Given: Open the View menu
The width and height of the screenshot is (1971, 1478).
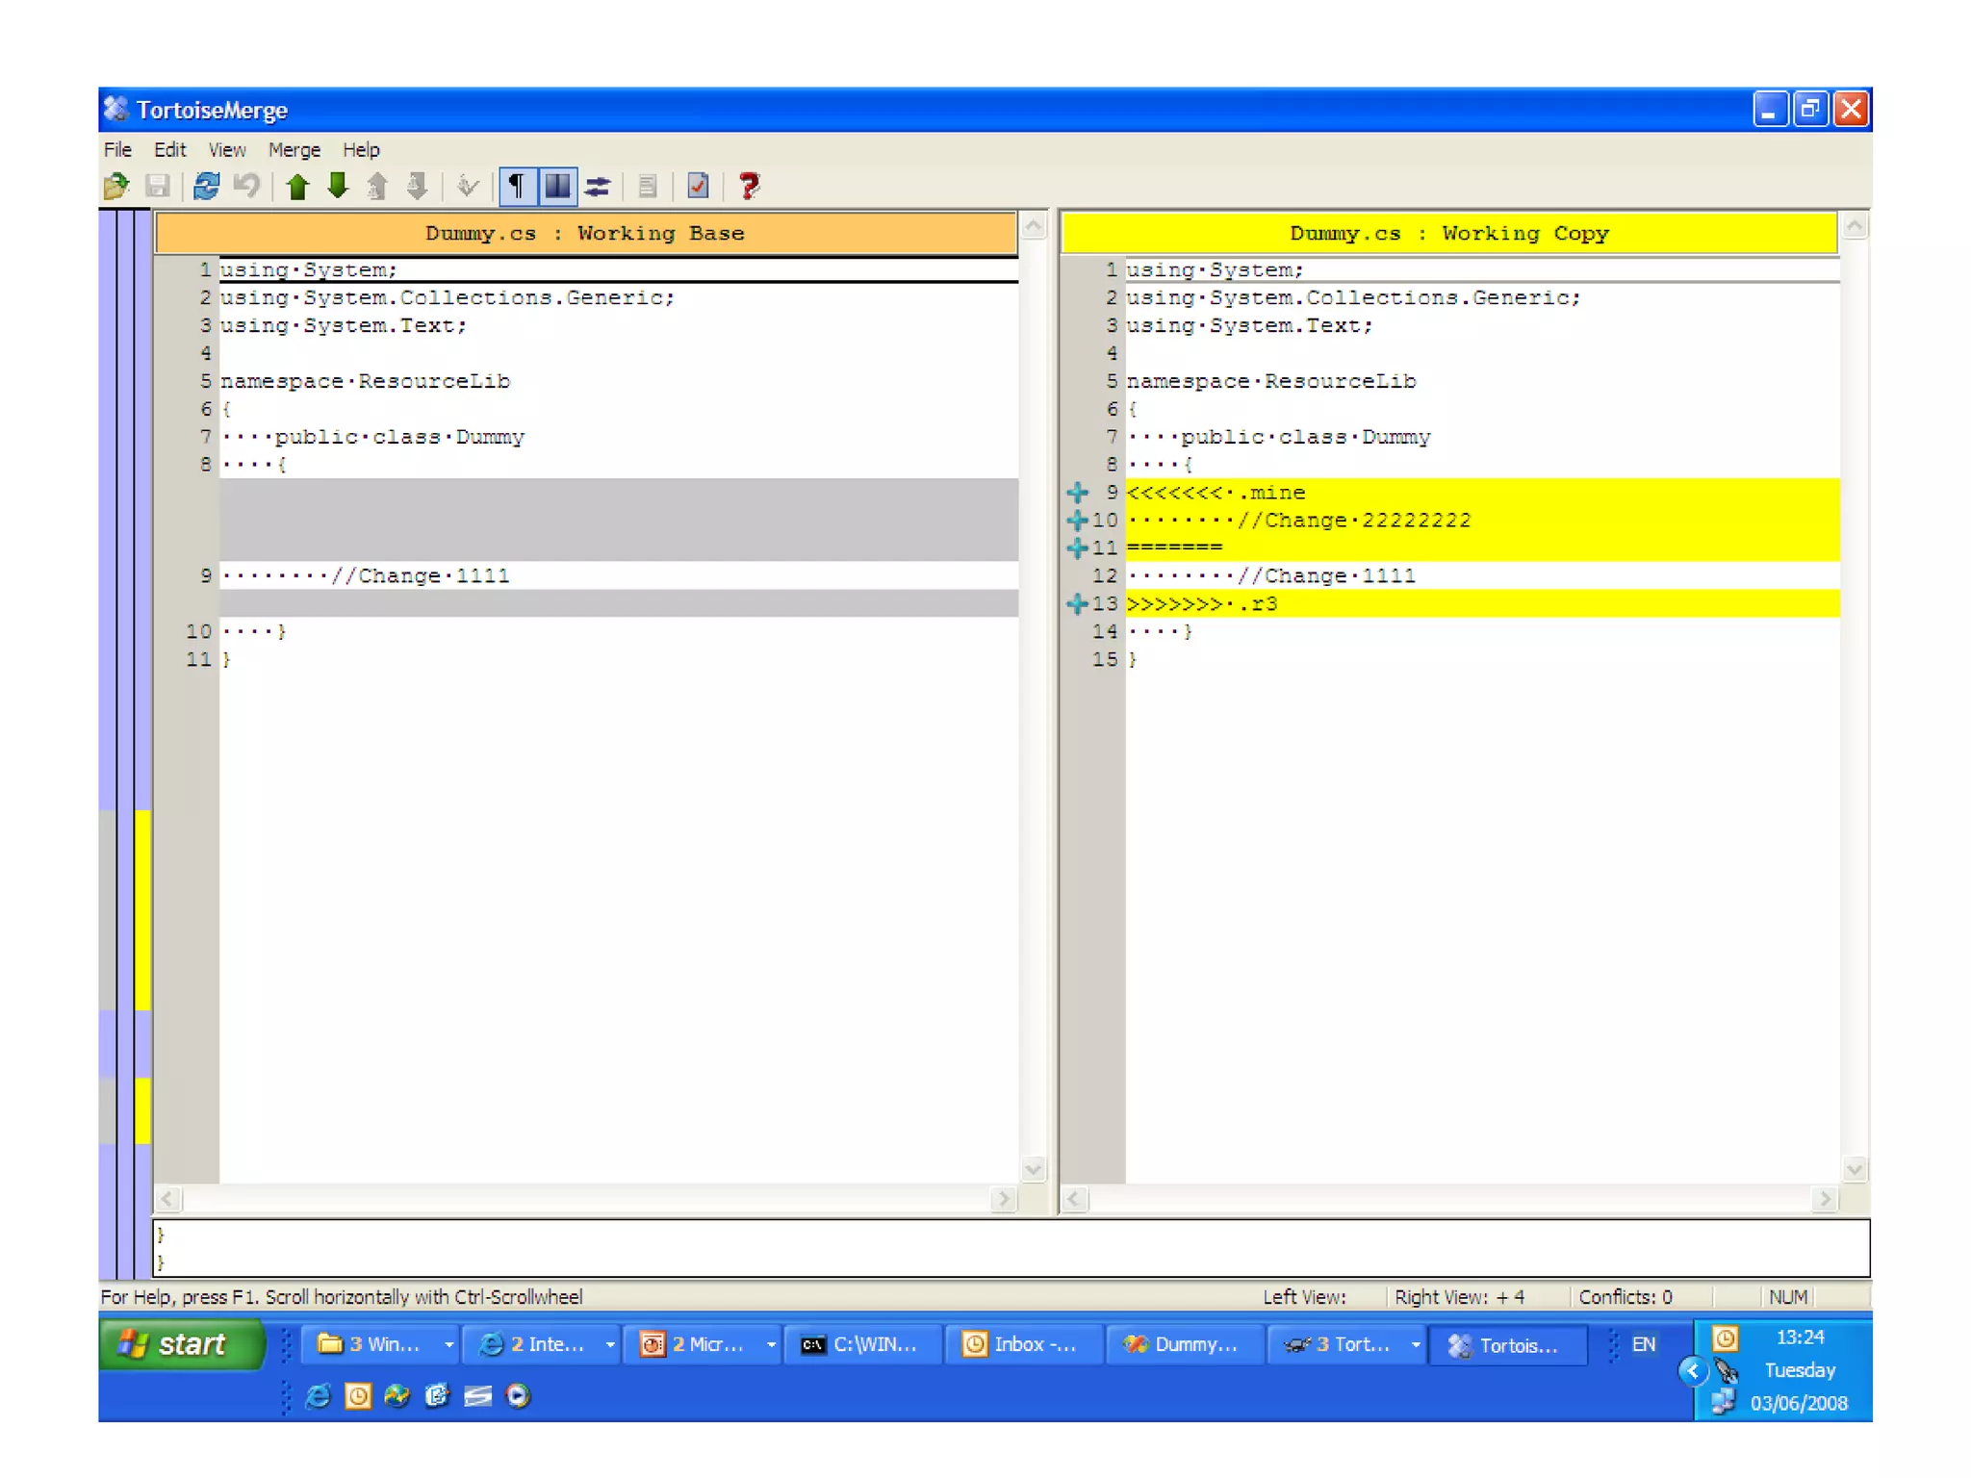Looking at the screenshot, I should tap(226, 150).
